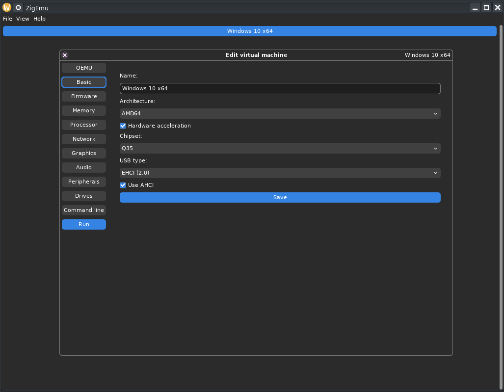Screen dimensions: 504x392
Task: Click the main window vertical scrollbar
Action: click(500, 208)
